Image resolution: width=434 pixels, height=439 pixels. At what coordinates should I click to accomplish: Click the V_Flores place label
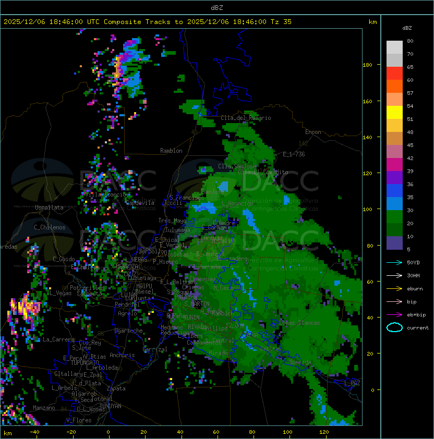point(79,420)
